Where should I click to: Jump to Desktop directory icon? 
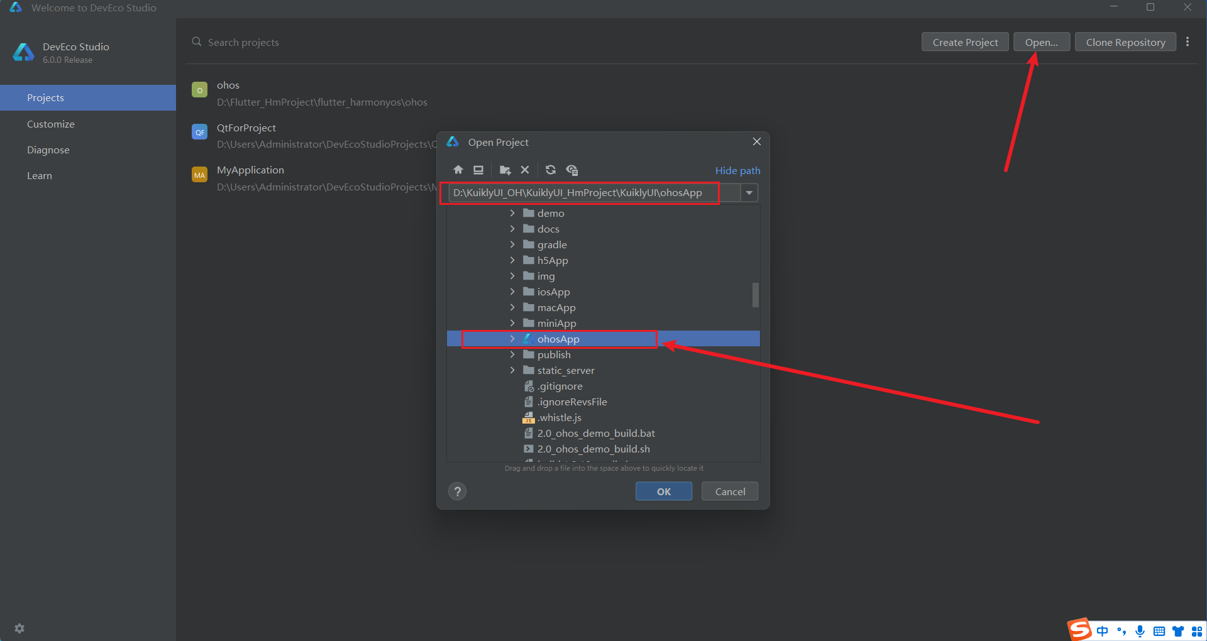pyautogui.click(x=478, y=170)
